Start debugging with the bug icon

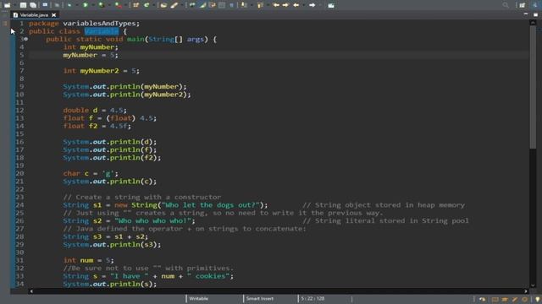(70, 5)
